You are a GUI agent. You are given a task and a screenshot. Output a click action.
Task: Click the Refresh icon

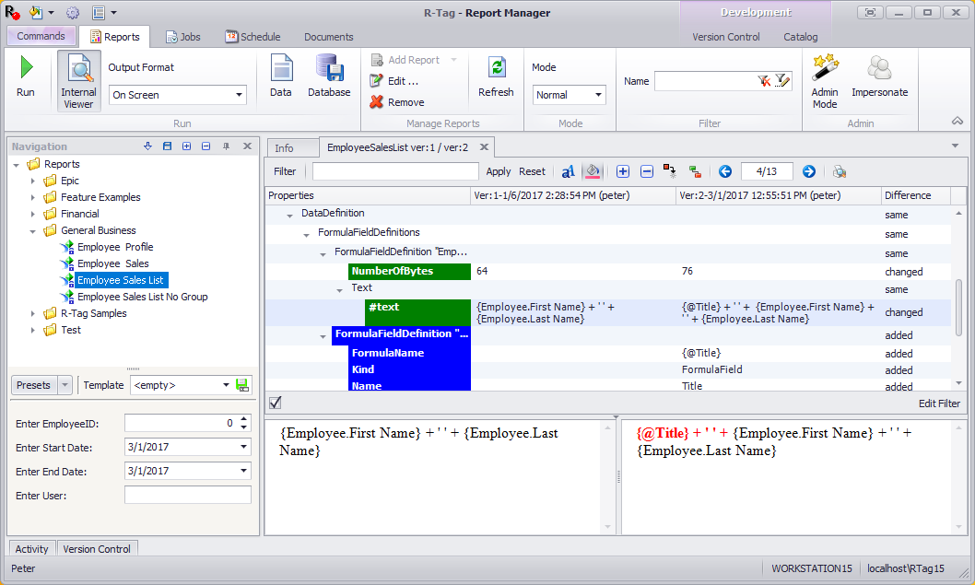496,76
